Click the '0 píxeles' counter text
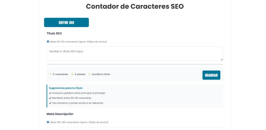This screenshot has height=130, width=266. (x=80, y=74)
